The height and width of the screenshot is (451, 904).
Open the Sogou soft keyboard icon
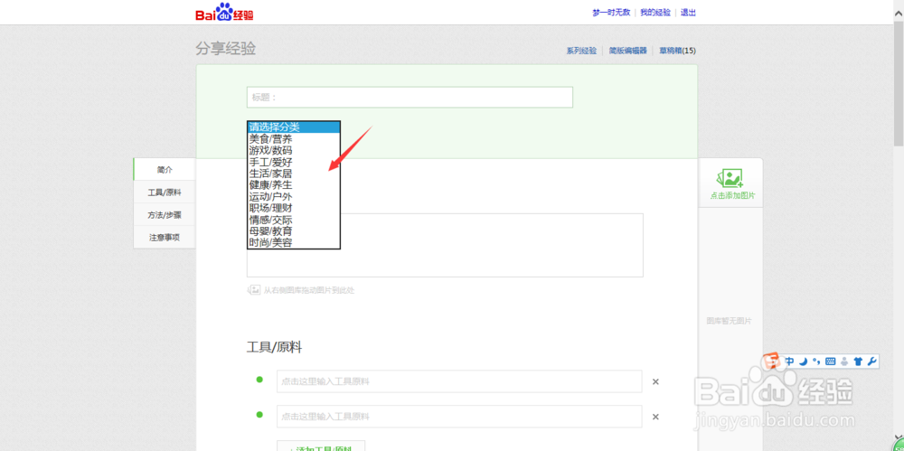[x=831, y=362]
